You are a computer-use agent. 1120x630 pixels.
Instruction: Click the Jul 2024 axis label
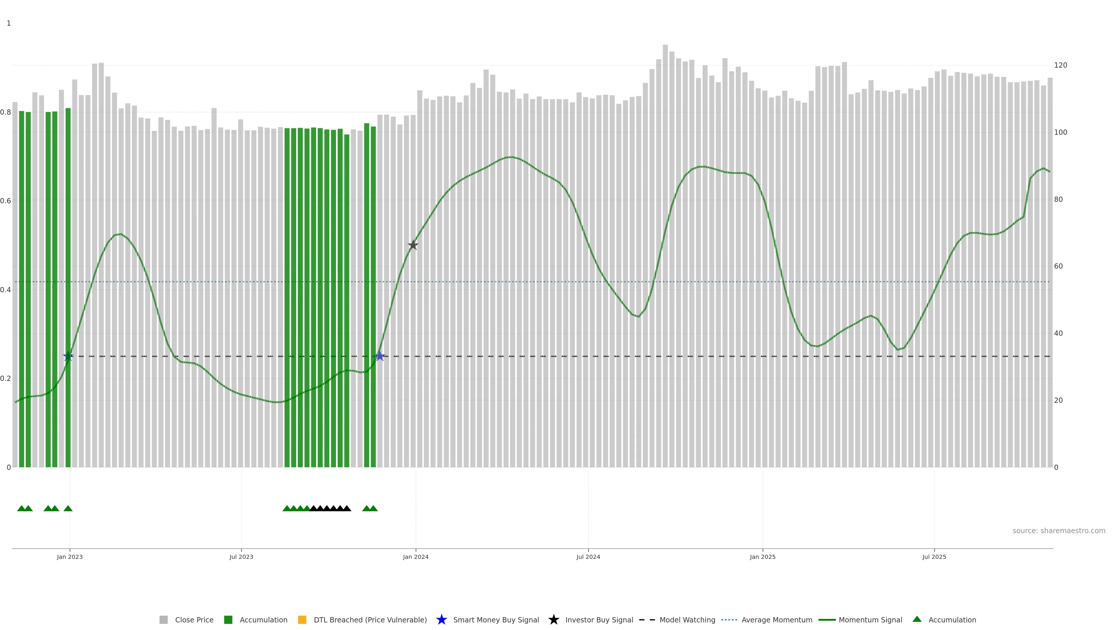(588, 556)
